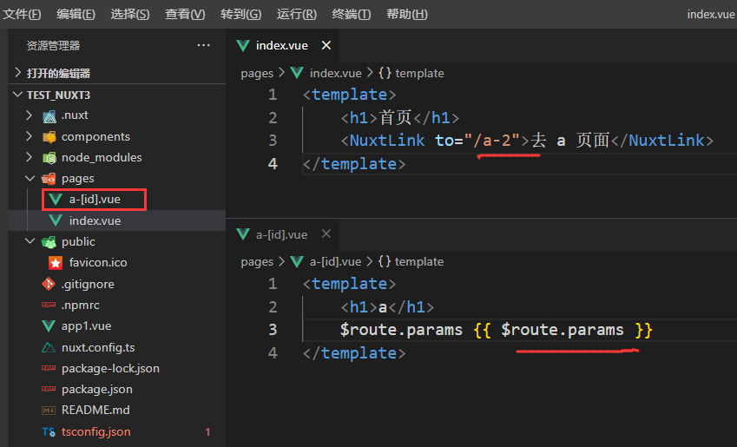Open the 文件(F) menu
This screenshot has height=447, width=737.
coord(22,14)
